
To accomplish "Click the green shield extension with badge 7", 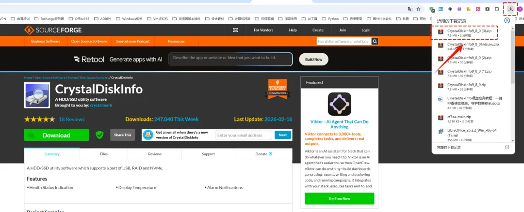I will pos(432,9).
